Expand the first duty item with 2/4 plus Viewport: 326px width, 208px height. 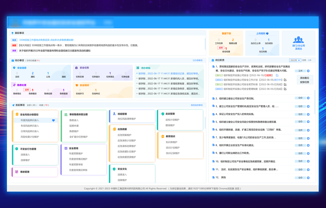click(x=308, y=71)
